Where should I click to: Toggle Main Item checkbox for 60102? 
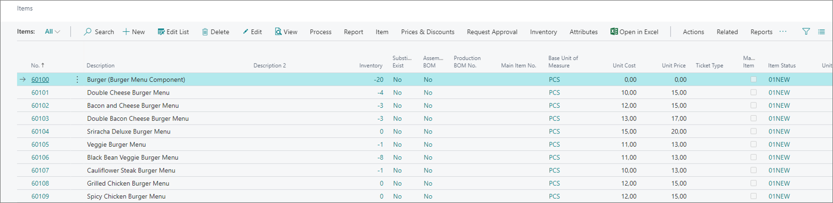pyautogui.click(x=753, y=105)
